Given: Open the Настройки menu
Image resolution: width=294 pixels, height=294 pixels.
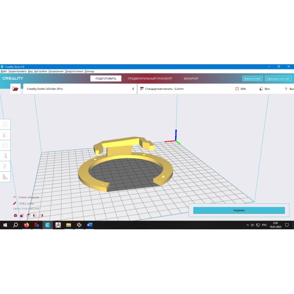Looking at the screenshot, I should coord(40,71).
